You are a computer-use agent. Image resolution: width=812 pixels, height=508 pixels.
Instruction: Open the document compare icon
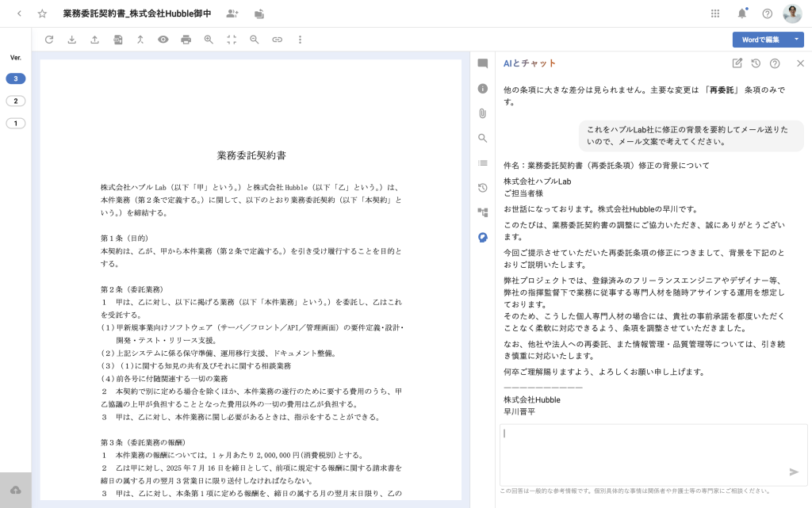[x=118, y=40]
